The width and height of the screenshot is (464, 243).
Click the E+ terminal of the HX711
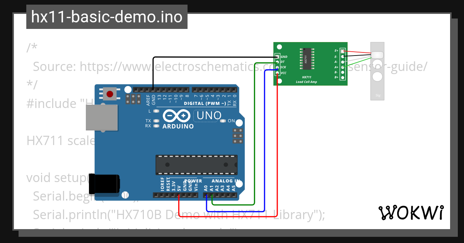343,51
